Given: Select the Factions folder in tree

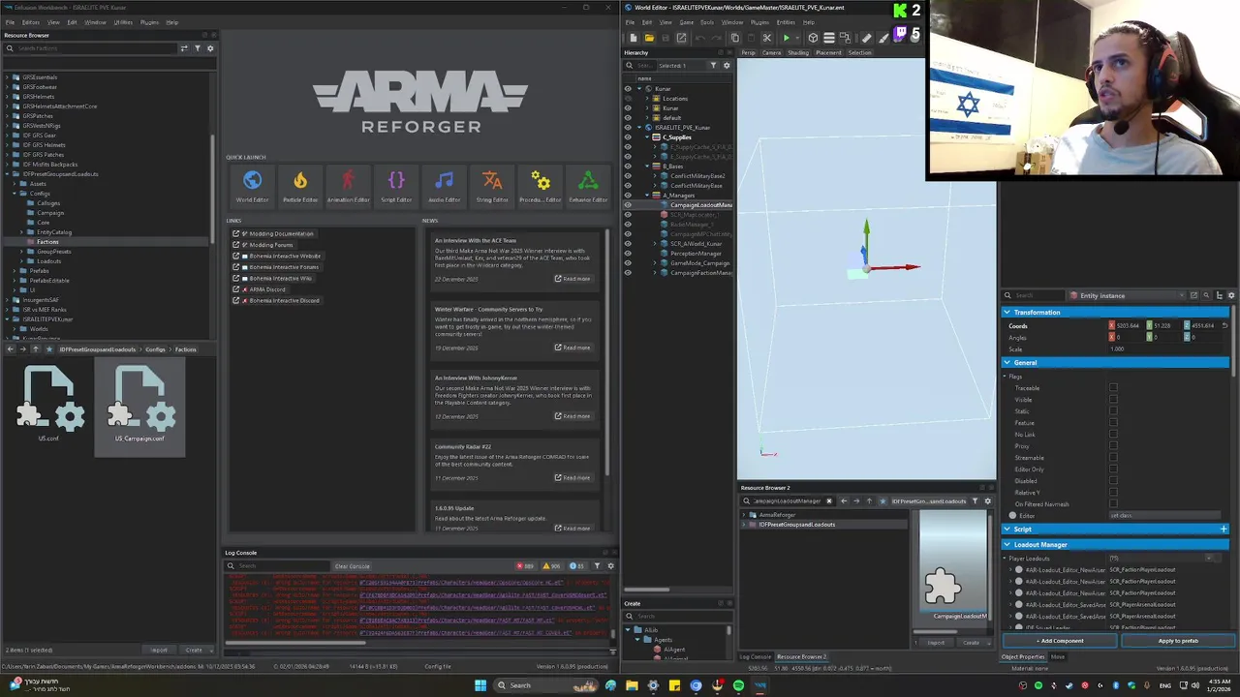Looking at the screenshot, I should point(47,242).
